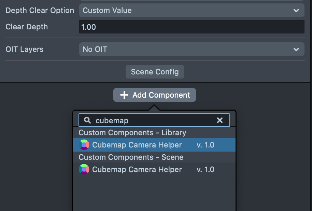Viewport: 312px width, 211px height.
Task: Click the v. 1.0 label of Library helper
Action: [x=205, y=145]
